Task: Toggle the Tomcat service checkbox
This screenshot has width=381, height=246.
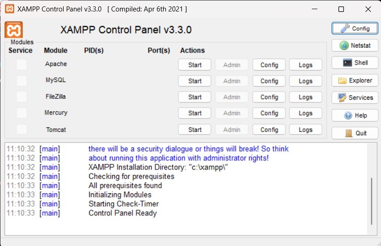Action: pyautogui.click(x=21, y=130)
